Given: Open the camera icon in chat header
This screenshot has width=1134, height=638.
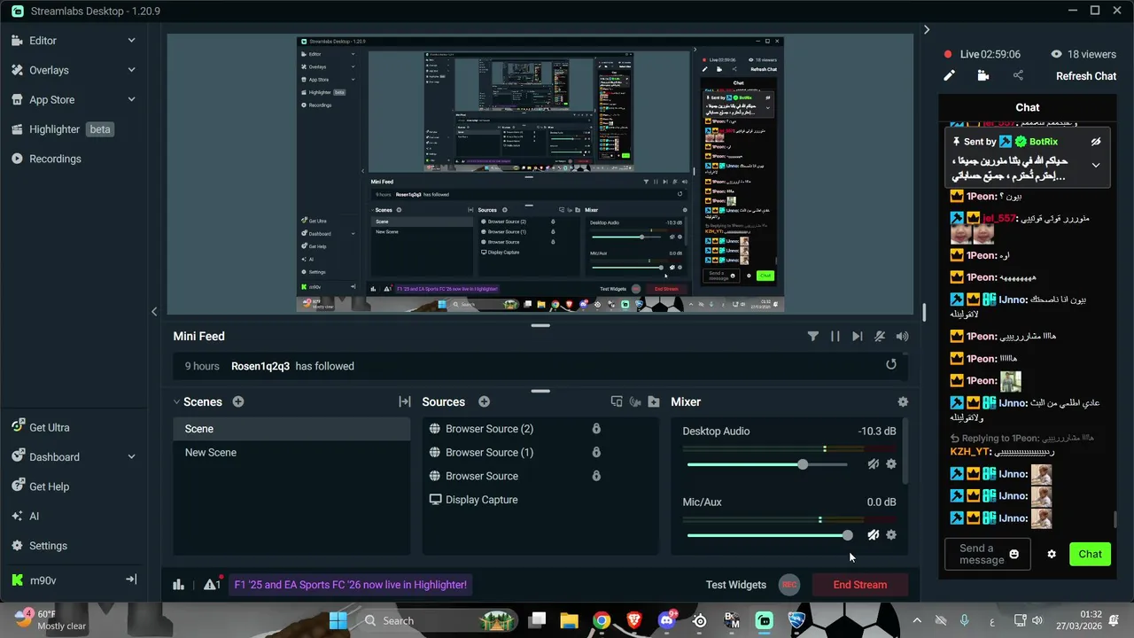Looking at the screenshot, I should coord(983,75).
